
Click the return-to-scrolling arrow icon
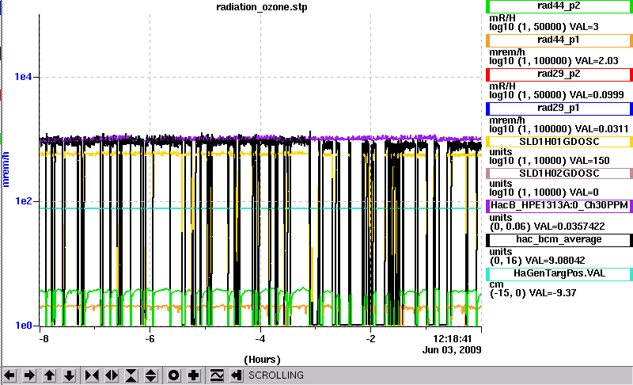237,375
